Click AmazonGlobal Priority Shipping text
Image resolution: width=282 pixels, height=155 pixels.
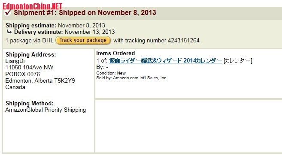[x=45, y=110]
